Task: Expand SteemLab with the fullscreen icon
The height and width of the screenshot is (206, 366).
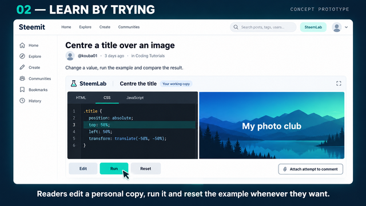Action: [x=339, y=84]
